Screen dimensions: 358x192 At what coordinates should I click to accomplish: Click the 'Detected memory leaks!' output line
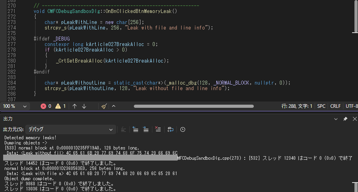pos(30,138)
